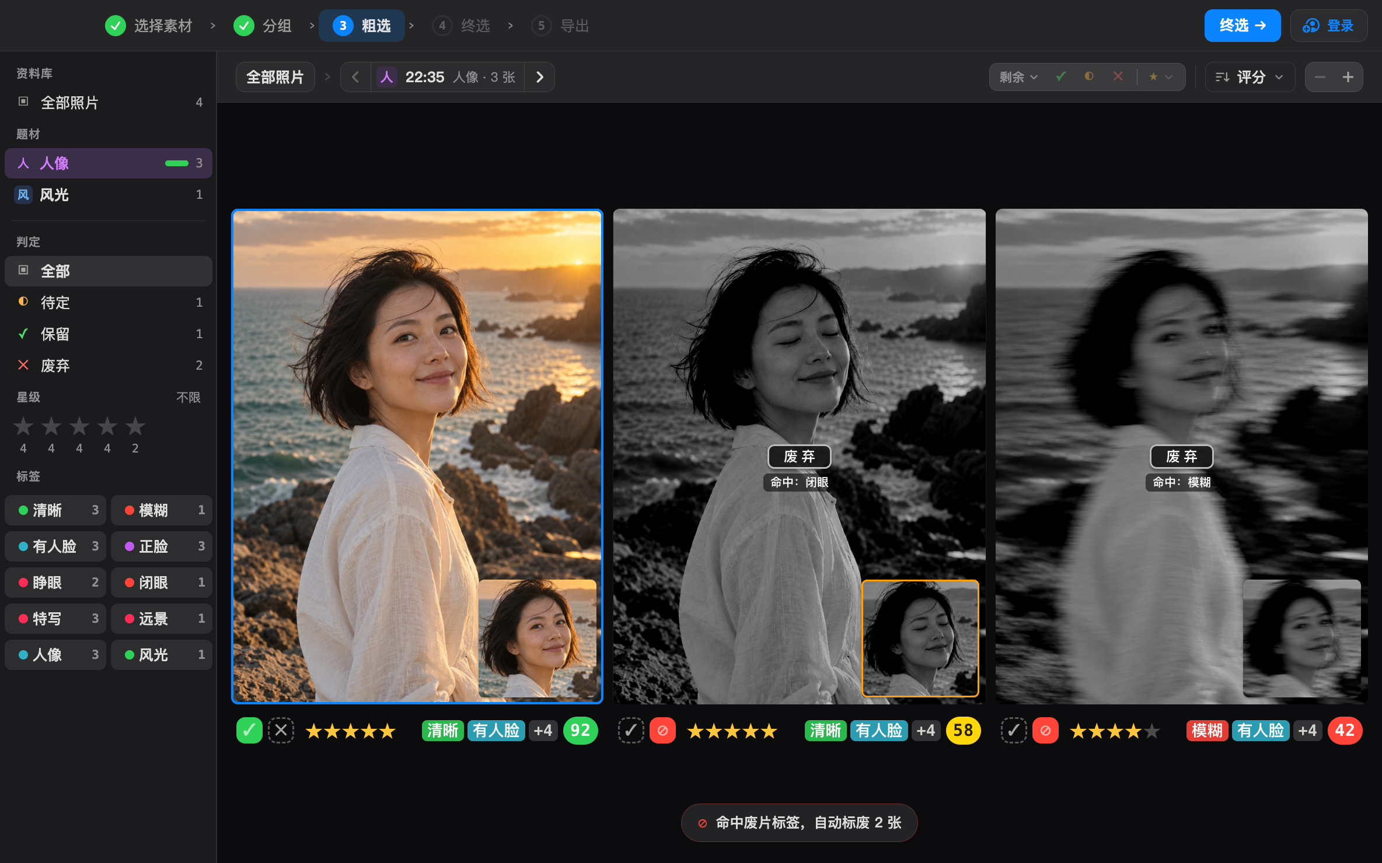
Task: Click the keep checkmark on the first photo
Action: point(249,730)
